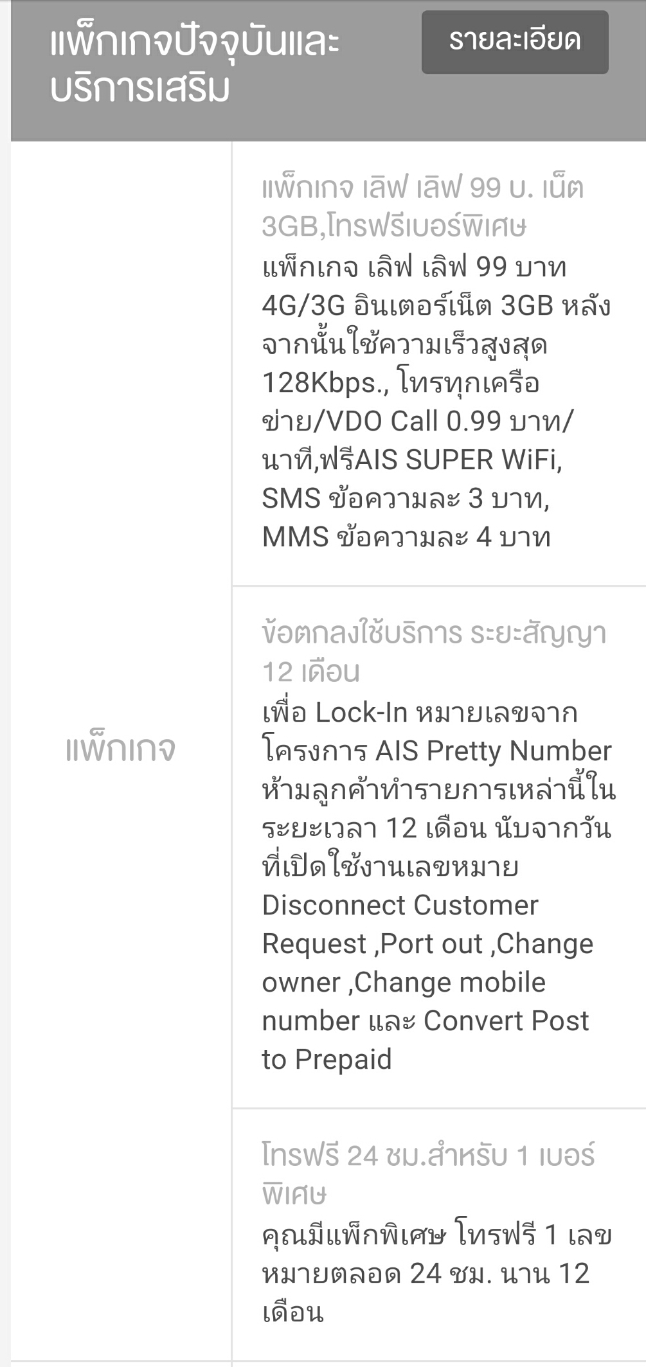Image resolution: width=646 pixels, height=1367 pixels.
Task: Open ข้อตกลงใช้บริการ ระยะสัญญา 12 เดือน title
Action: [433, 652]
